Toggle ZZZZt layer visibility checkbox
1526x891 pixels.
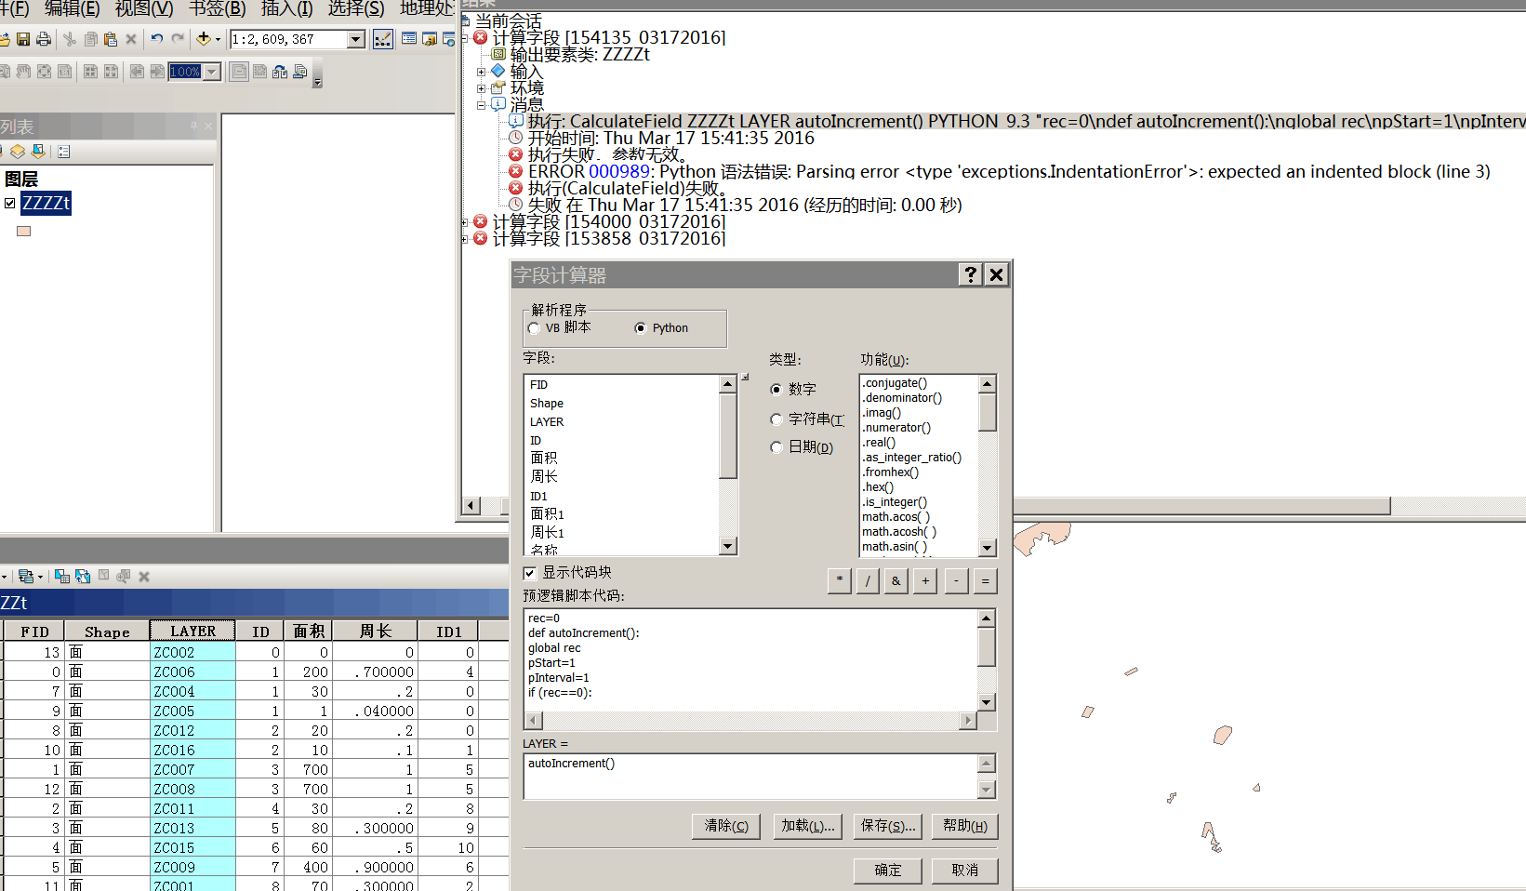pyautogui.click(x=9, y=203)
